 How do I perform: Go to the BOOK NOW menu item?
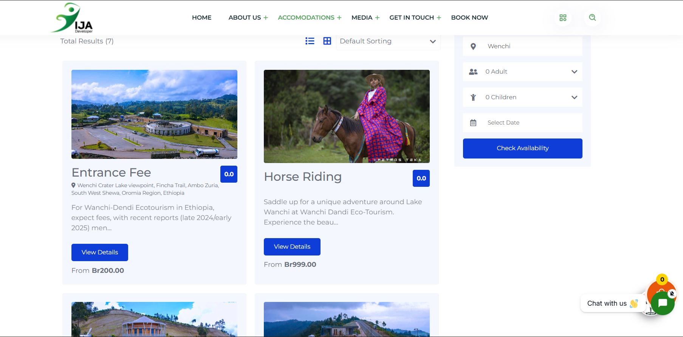click(x=469, y=18)
